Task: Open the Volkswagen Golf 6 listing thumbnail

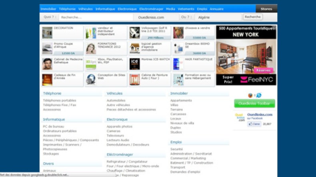Action: point(134,33)
